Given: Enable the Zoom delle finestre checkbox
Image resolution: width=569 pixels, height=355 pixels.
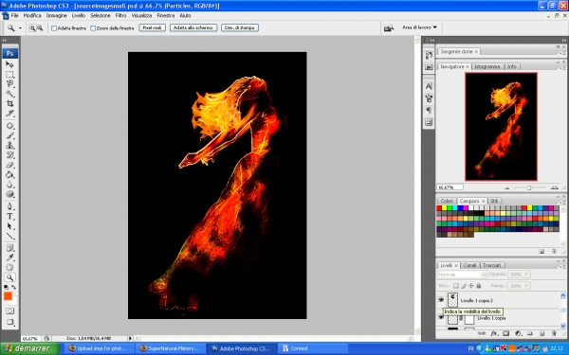Looking at the screenshot, I should [93, 28].
